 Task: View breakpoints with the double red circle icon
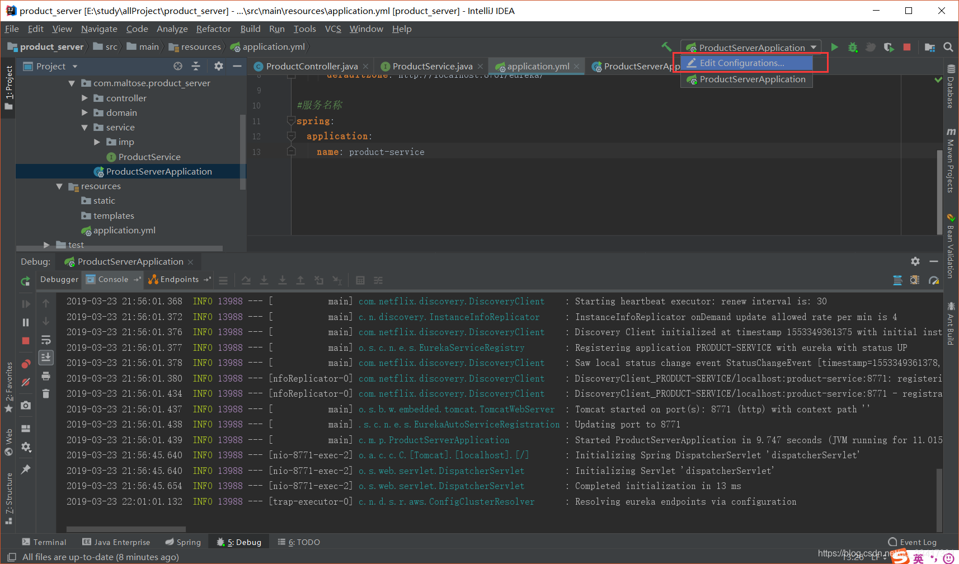coord(26,364)
